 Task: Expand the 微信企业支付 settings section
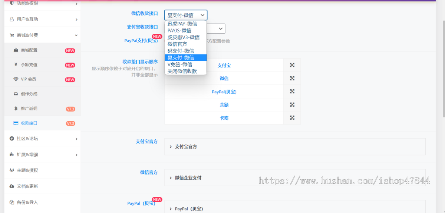tap(295, 178)
